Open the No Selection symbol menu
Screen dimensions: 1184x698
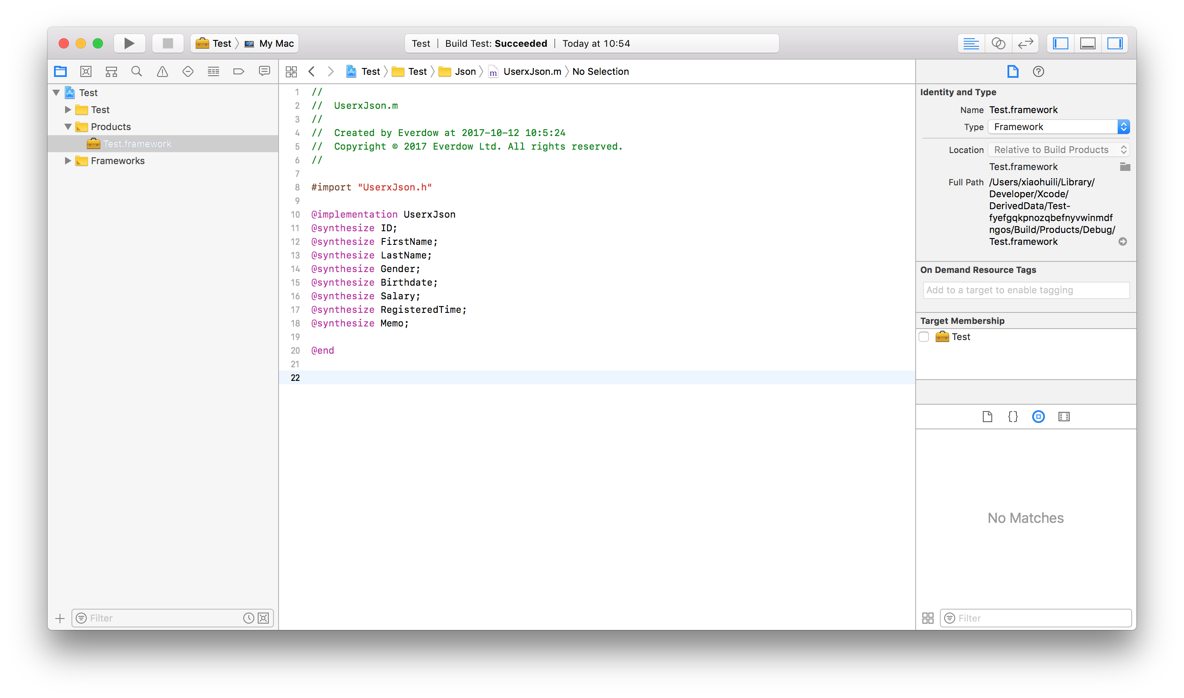coord(601,71)
